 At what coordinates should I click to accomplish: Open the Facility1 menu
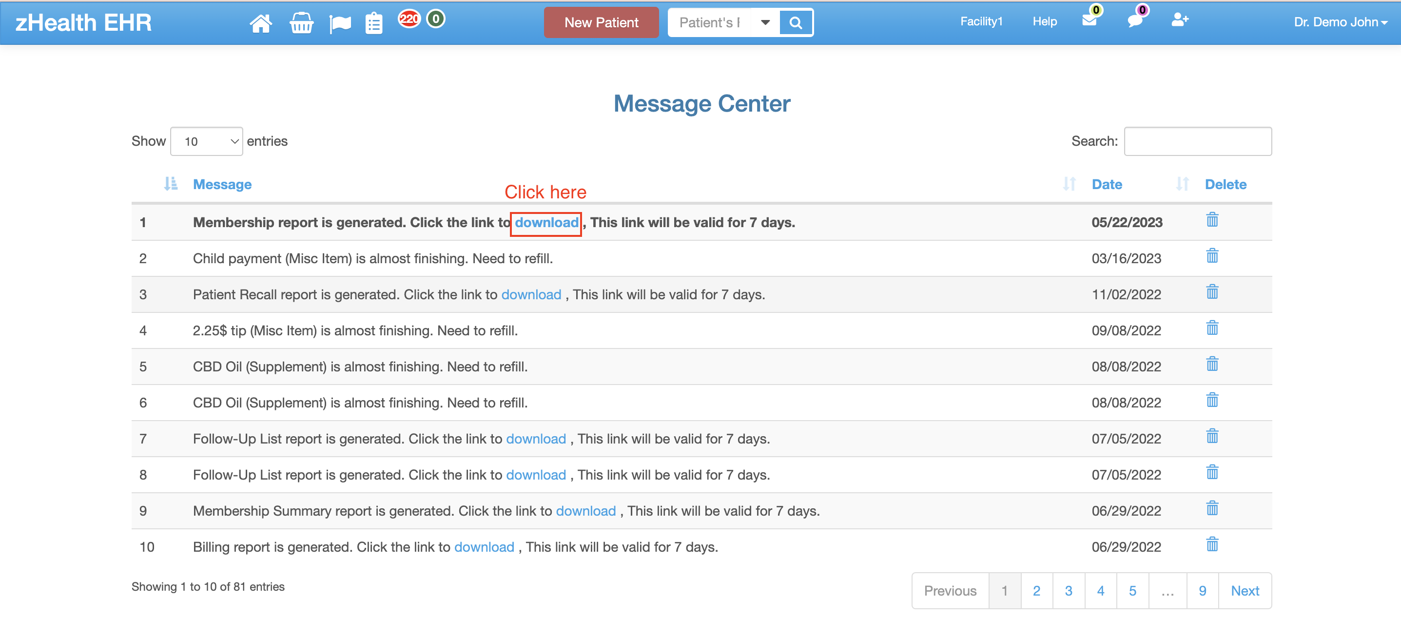coord(981,21)
